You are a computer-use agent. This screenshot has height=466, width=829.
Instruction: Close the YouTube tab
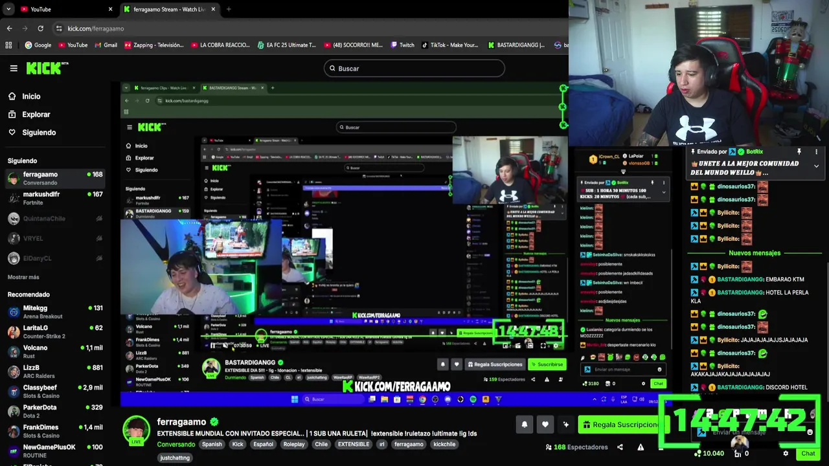click(110, 9)
